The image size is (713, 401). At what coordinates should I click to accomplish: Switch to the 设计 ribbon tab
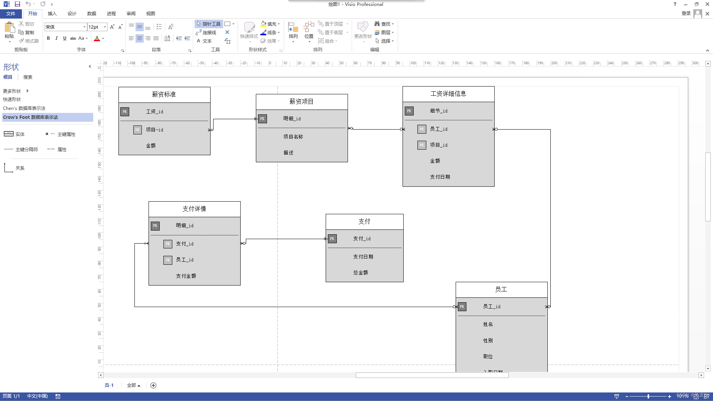point(72,14)
